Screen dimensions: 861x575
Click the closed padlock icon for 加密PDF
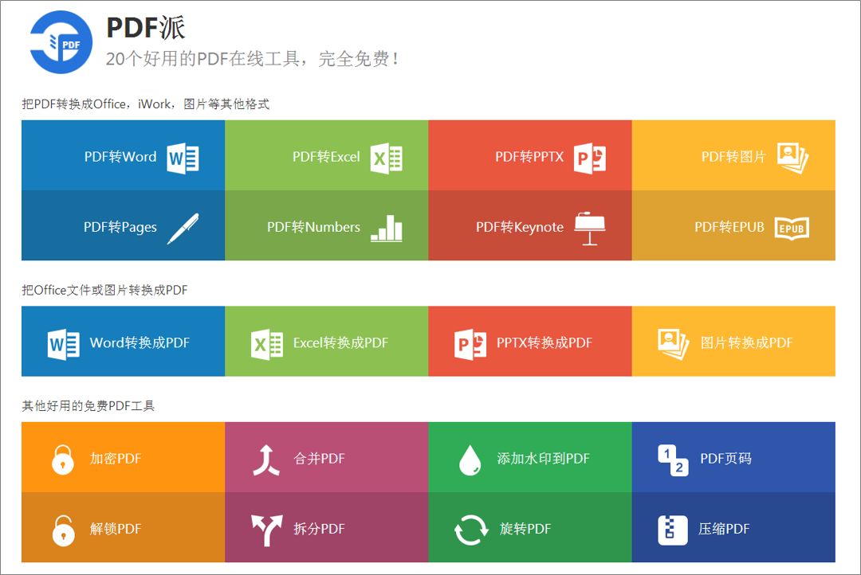point(63,460)
